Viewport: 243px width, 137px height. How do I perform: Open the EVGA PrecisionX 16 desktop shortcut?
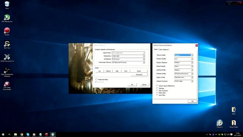[x=7, y=58]
